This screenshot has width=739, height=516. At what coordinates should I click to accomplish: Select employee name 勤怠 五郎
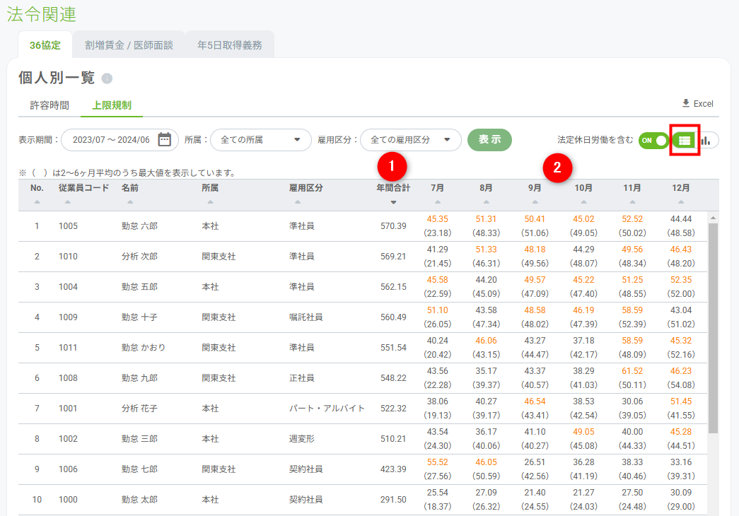pos(139,287)
